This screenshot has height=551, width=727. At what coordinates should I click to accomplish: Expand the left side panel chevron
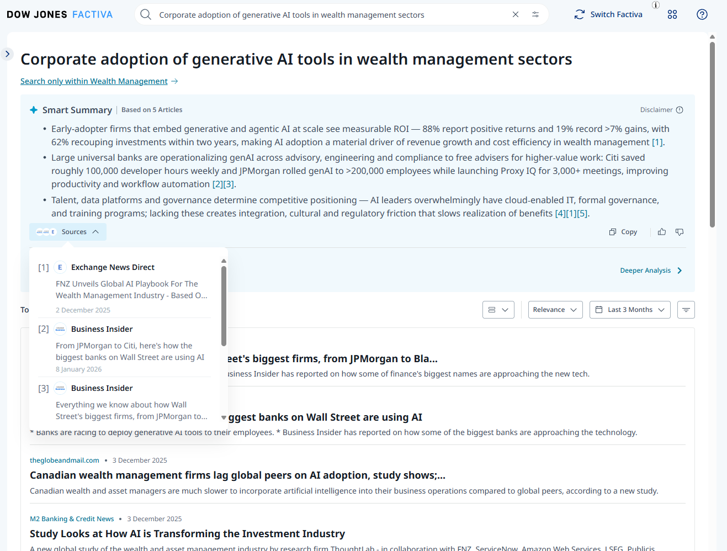(7, 54)
